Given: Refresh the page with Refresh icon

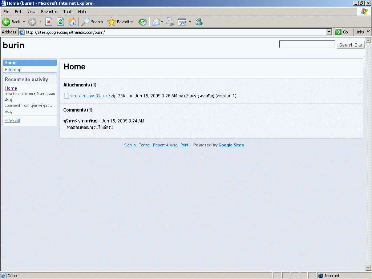Looking at the screenshot, I should click(x=60, y=22).
